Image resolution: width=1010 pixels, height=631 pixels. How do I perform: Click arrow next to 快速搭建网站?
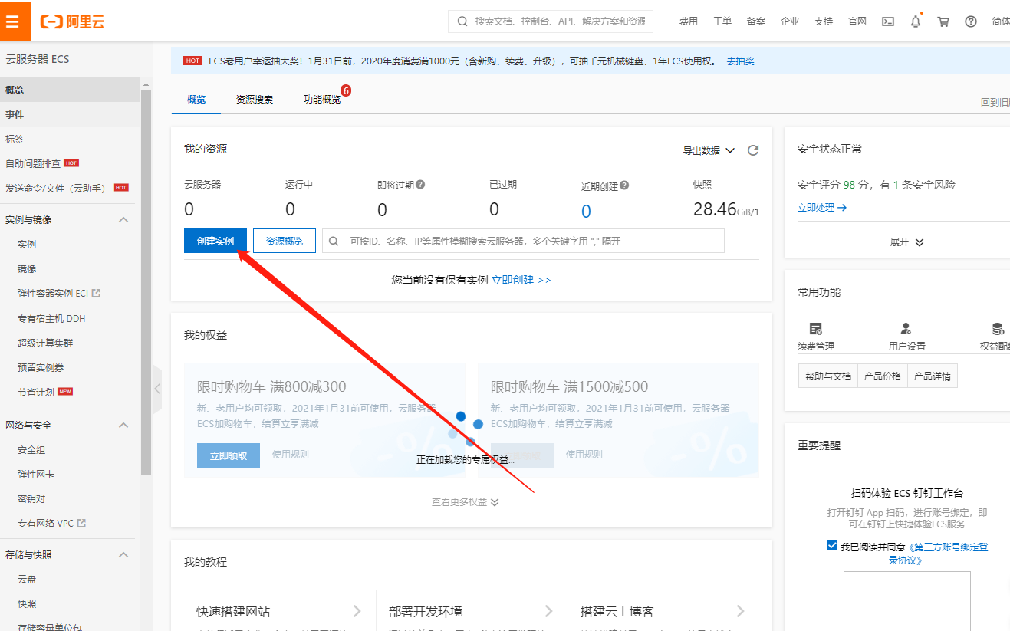point(357,611)
